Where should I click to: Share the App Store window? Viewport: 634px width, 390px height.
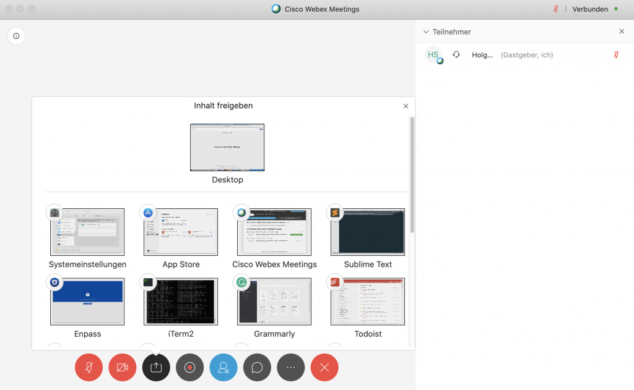(181, 232)
